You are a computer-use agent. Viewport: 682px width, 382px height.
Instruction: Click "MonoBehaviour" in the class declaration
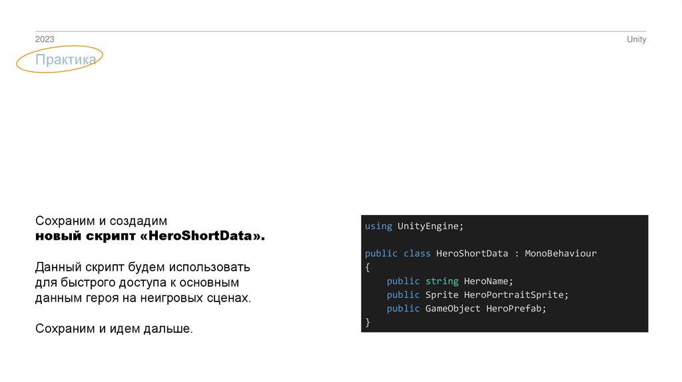[560, 254]
